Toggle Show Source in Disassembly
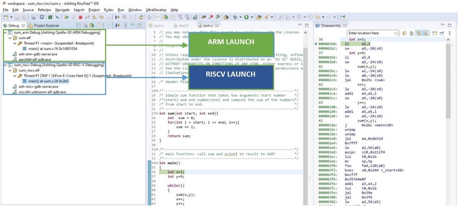The width and height of the screenshot is (458, 212). tap(425, 33)
